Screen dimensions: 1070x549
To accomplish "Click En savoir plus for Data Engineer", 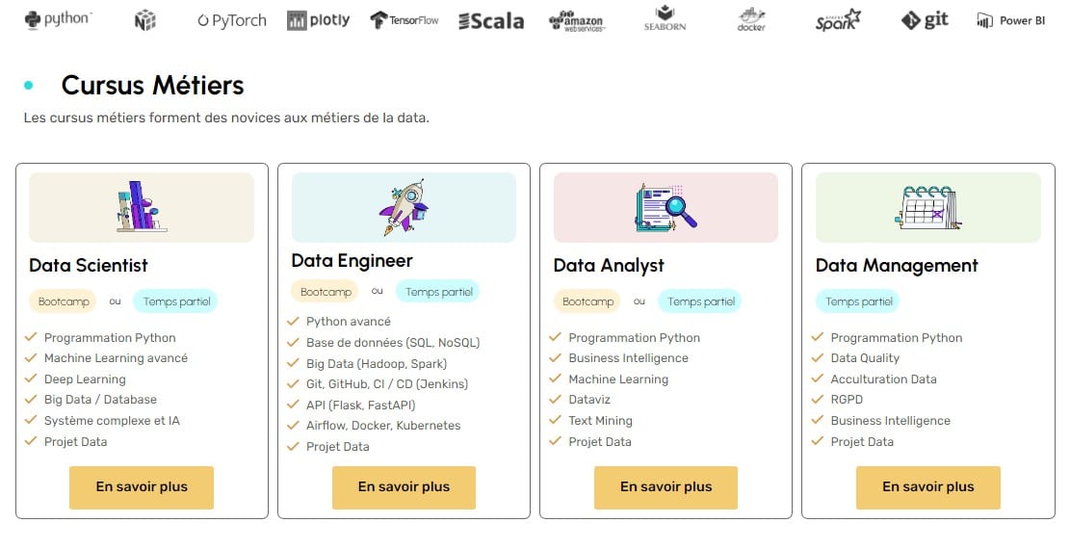I will click(x=404, y=487).
